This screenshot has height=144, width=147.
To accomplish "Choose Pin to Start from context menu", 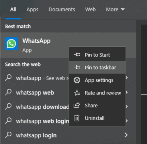I will [97, 55].
